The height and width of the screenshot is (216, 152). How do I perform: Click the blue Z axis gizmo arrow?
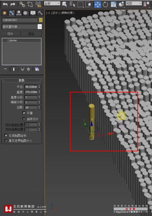click(x=92, y=124)
